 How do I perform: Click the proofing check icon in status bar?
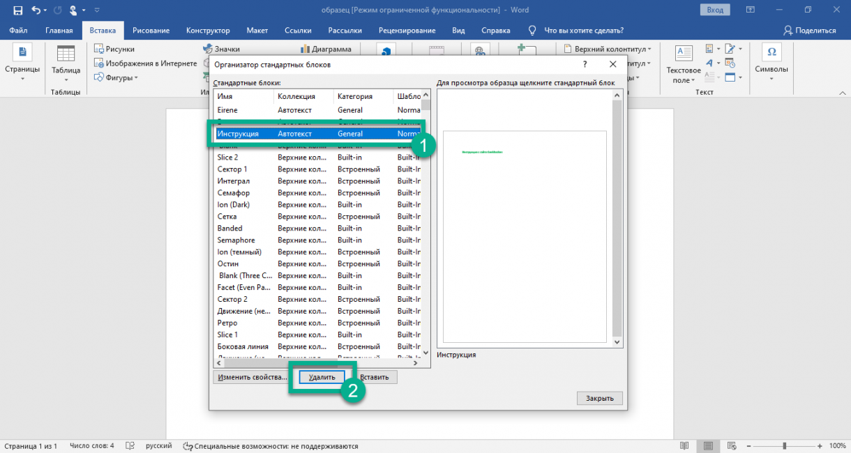[x=130, y=446]
